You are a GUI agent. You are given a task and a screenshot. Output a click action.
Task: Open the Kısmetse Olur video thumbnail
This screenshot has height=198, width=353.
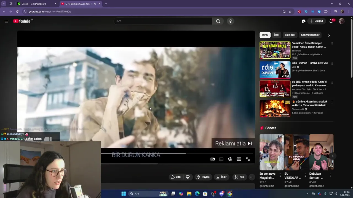pos(275,89)
